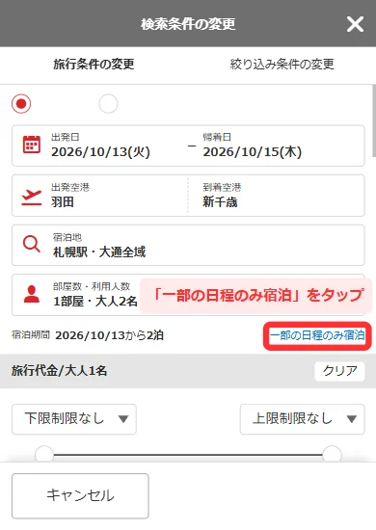Open 上限制限なし dropdown
This screenshot has height=530, width=376.
click(x=303, y=419)
